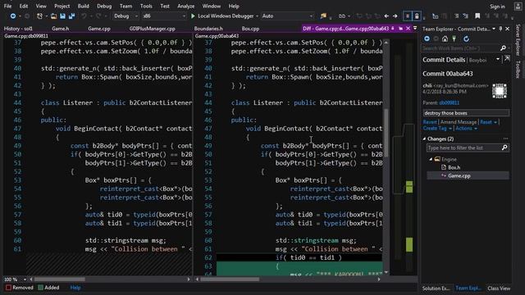The height and width of the screenshot is (295, 525).
Task: Click the Save All icon
Action: tap(71, 16)
